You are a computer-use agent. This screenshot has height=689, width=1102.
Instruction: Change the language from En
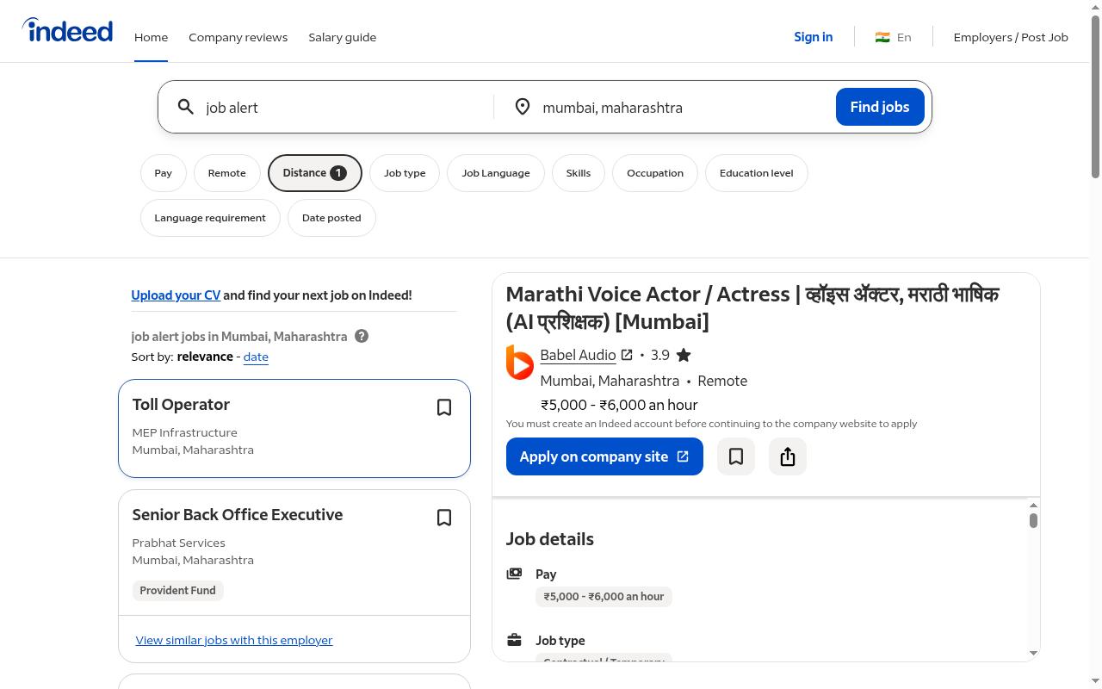coord(894,37)
